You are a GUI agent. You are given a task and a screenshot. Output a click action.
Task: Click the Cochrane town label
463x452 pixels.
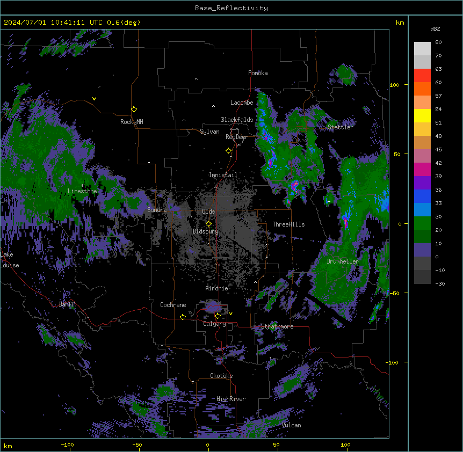click(173, 305)
